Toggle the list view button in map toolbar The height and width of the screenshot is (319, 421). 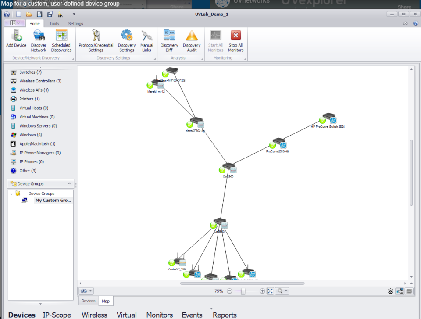tap(409, 291)
